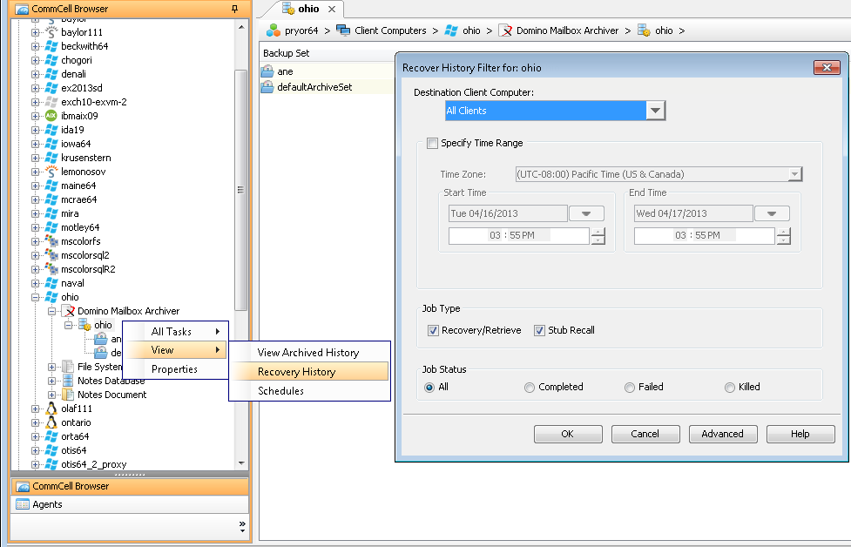The width and height of the screenshot is (851, 547).
Task: Click the Start Time date field
Action: click(508, 213)
